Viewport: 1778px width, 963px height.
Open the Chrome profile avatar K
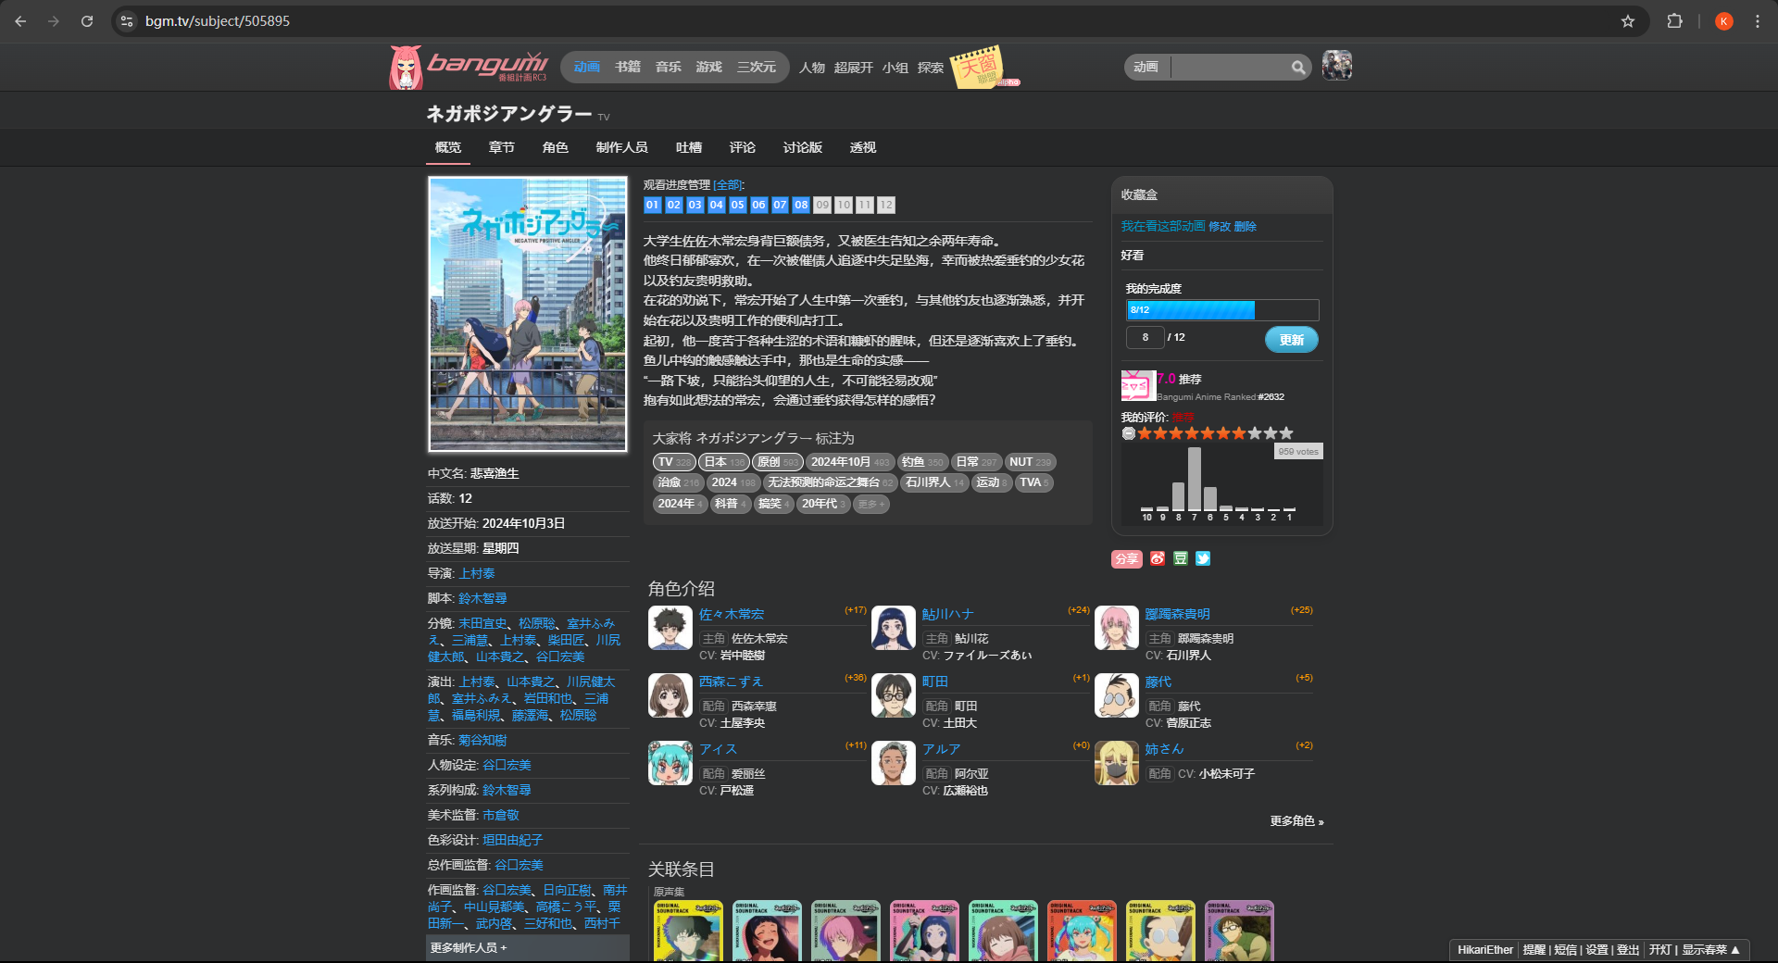pos(1724,20)
